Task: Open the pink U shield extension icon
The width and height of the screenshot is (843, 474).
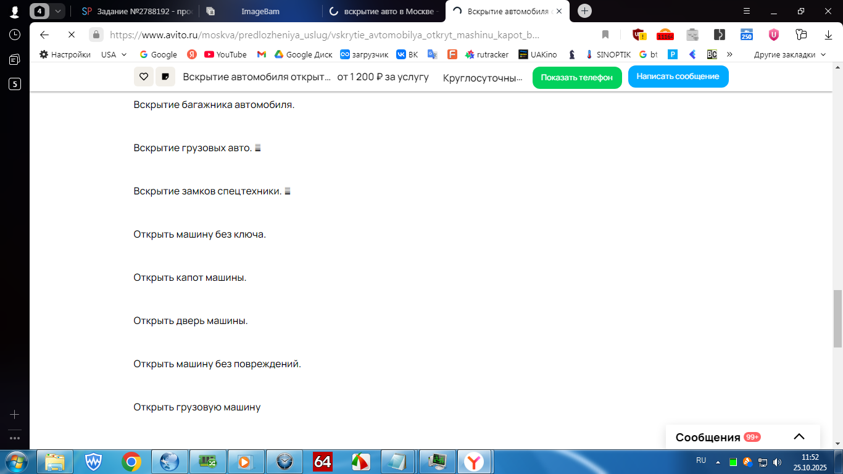Action: 774,35
